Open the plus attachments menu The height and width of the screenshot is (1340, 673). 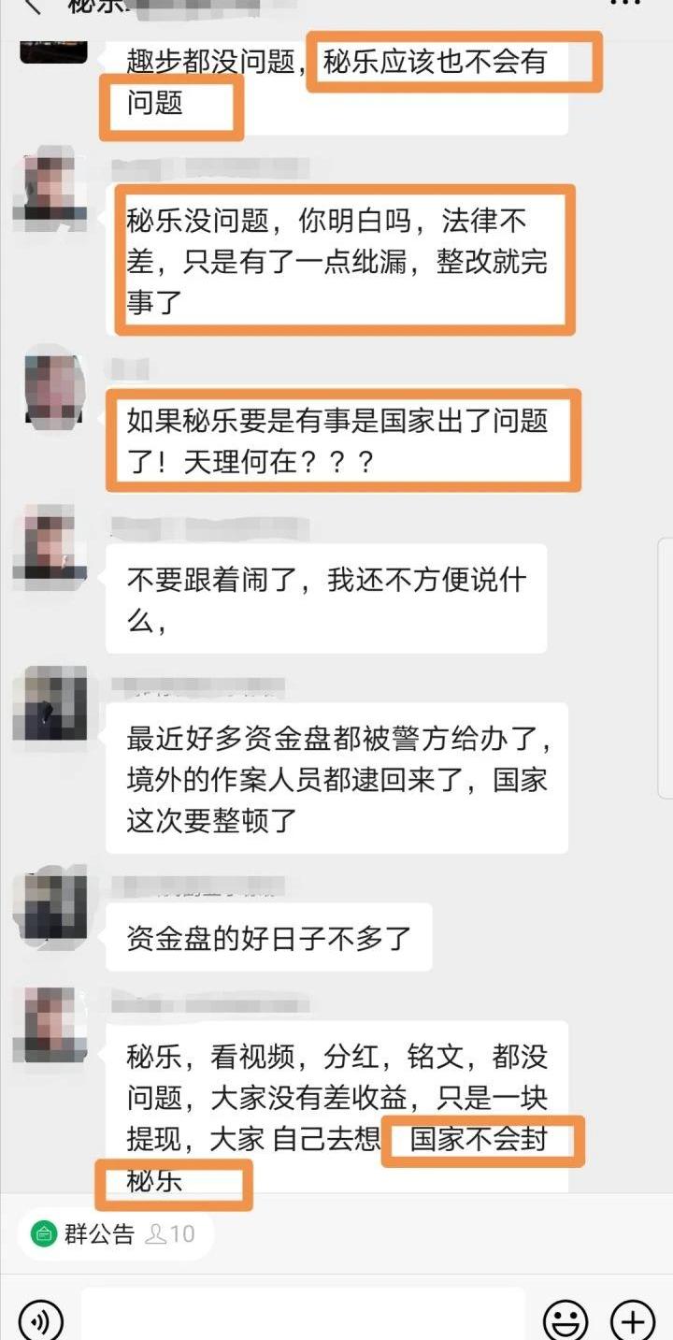[633, 1321]
